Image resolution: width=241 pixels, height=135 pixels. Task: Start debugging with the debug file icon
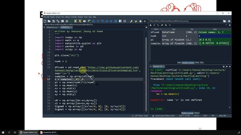point(93,21)
